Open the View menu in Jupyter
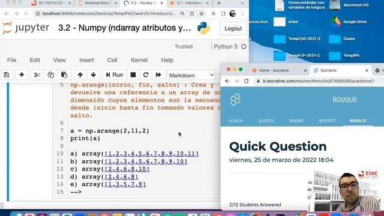Viewport: 384px width, 216px height. [59, 60]
